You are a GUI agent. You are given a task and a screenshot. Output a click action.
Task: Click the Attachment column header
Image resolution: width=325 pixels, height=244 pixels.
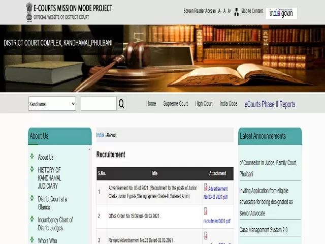point(217,173)
